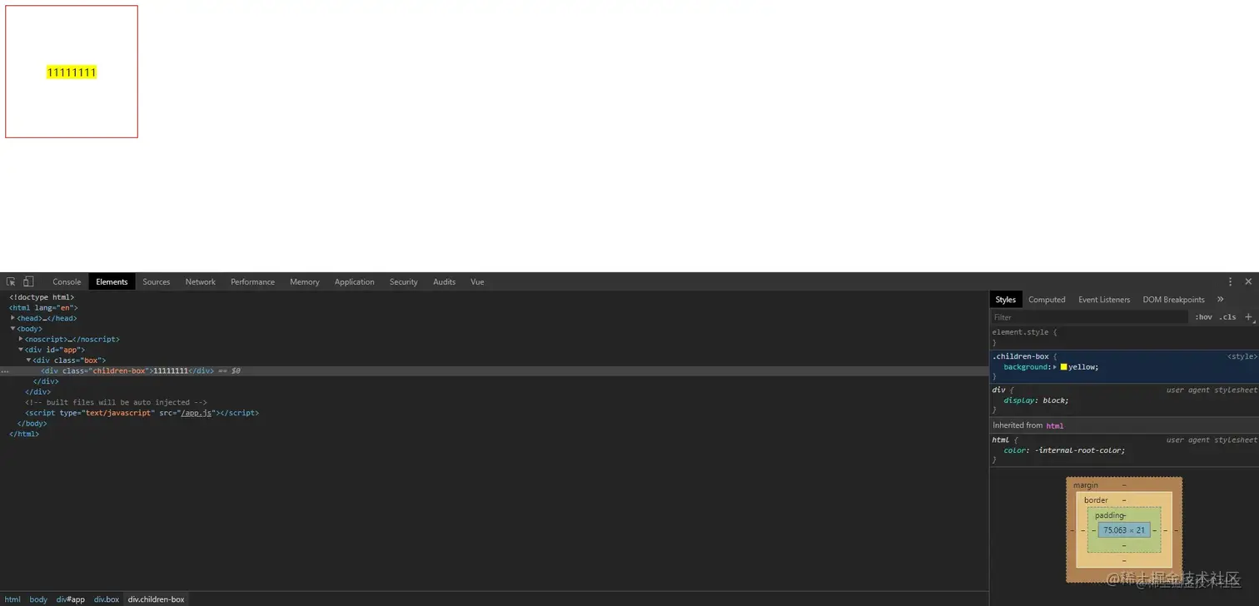Collapse the body element node
This screenshot has width=1259, height=606.
click(13, 329)
